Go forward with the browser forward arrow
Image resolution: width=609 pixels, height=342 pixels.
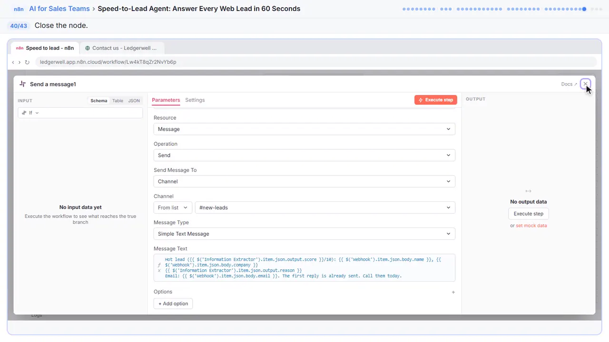20,62
